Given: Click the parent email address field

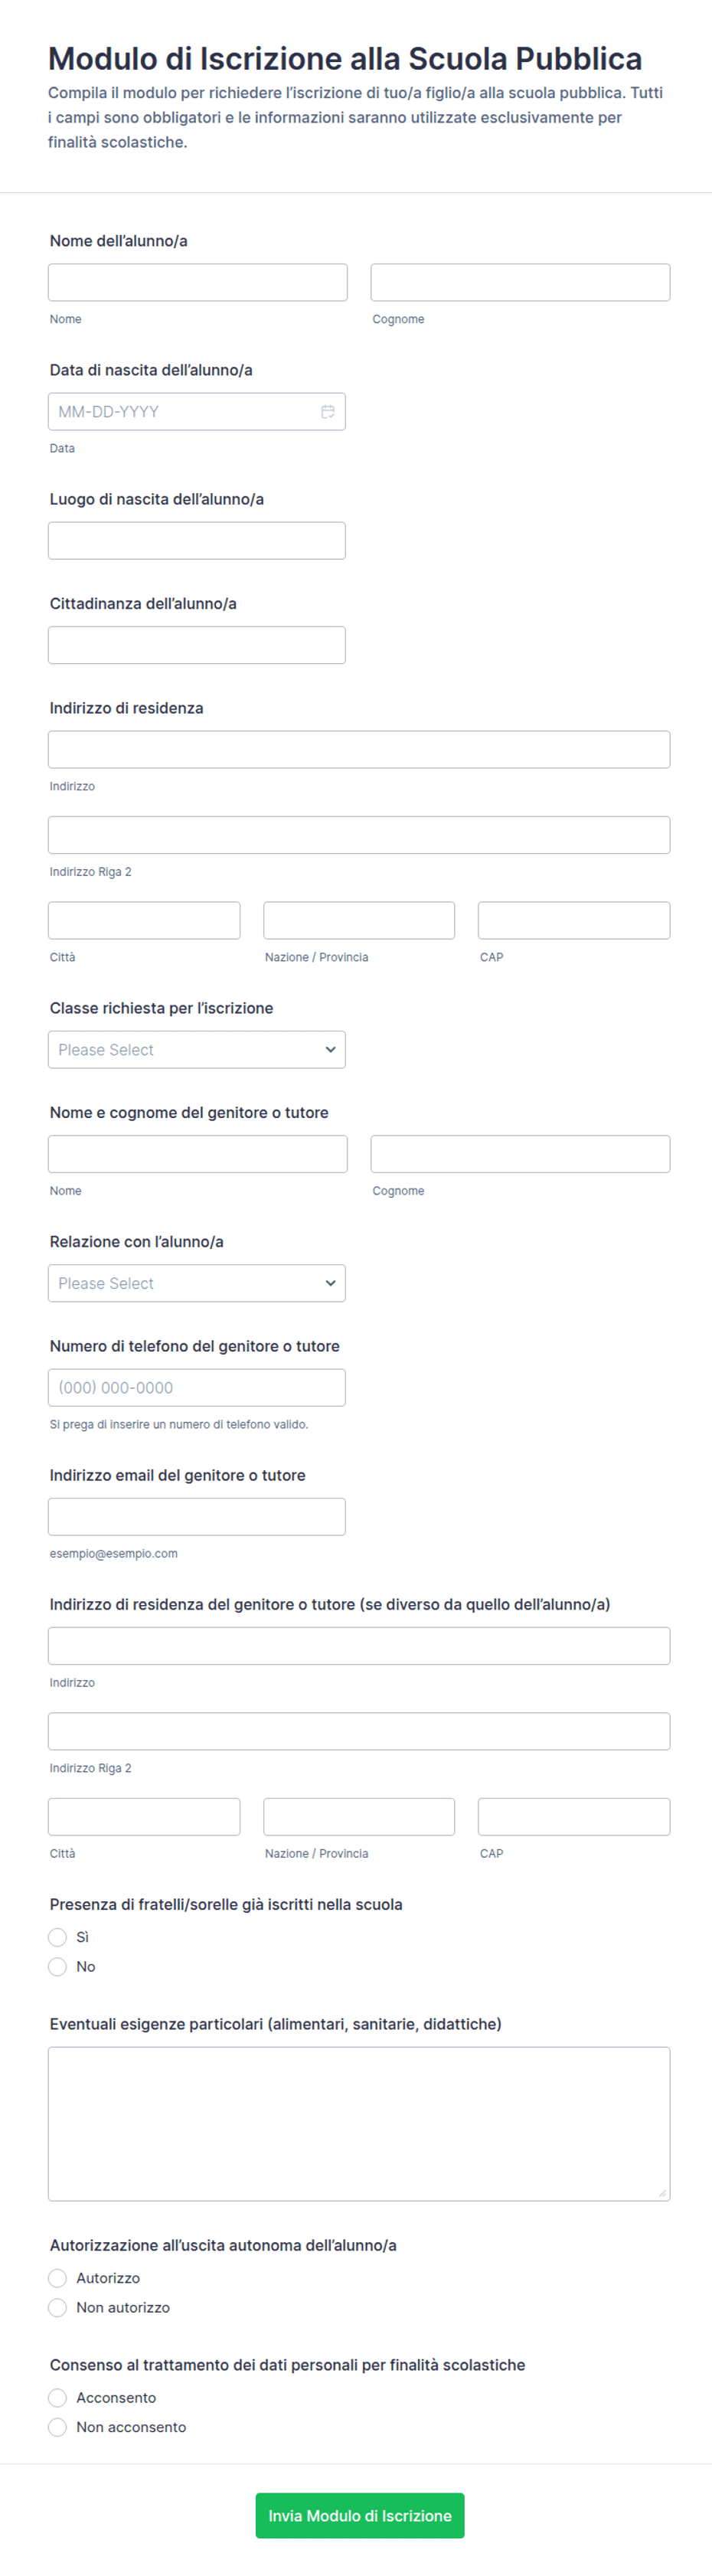Looking at the screenshot, I should coord(197,1517).
